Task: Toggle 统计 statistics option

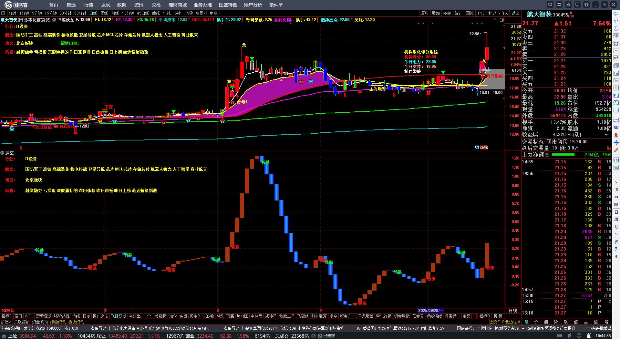Action: tap(458, 13)
